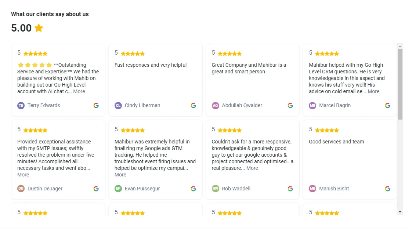The width and height of the screenshot is (412, 230).
Task: Click the Google icon beside Rob Waddell
Action: (x=290, y=189)
